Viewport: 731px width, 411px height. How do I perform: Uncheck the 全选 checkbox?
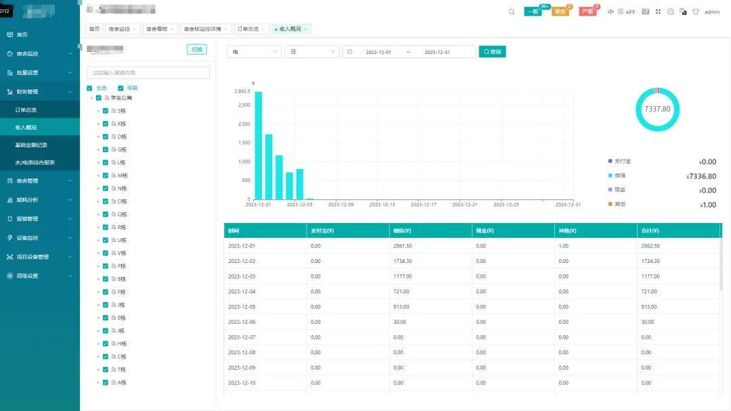coord(89,88)
